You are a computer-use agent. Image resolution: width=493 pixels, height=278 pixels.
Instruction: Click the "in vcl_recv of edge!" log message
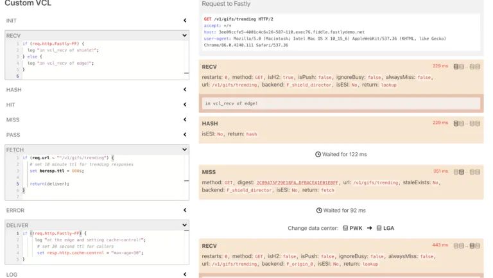(232, 103)
